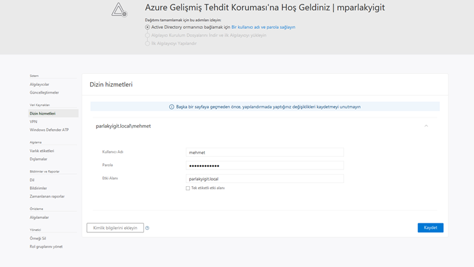Select Dizin hizmetleri in the sidebar

(x=53, y=114)
